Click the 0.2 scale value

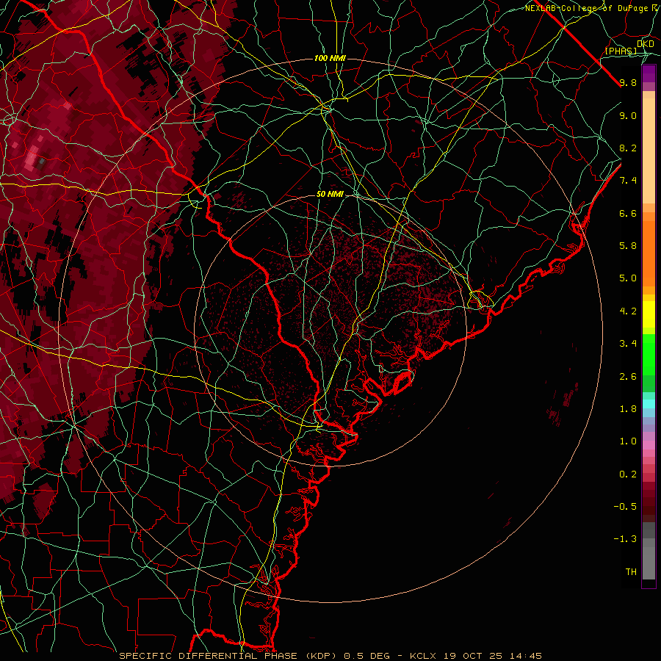click(628, 474)
